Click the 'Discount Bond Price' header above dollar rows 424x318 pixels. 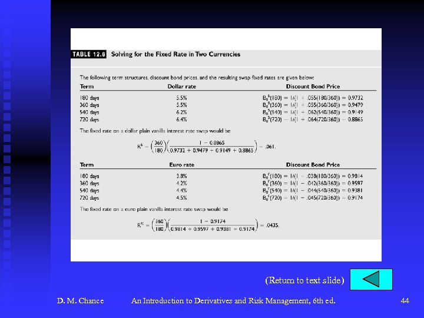(x=313, y=87)
